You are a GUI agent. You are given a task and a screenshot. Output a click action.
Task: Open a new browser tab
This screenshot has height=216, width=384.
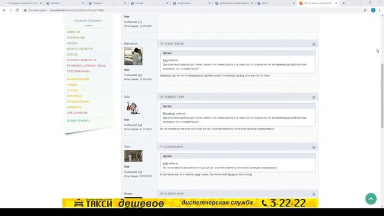point(344,3)
